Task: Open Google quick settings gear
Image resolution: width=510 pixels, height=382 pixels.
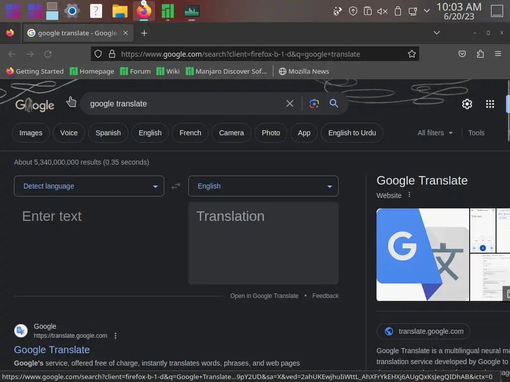Action: (x=467, y=104)
